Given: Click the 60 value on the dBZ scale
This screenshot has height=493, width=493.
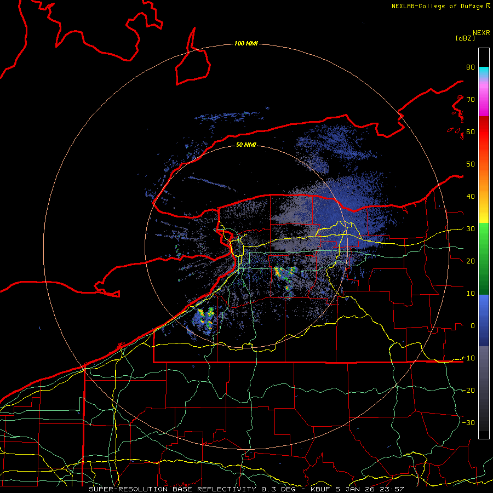Looking at the screenshot, I should (x=471, y=131).
